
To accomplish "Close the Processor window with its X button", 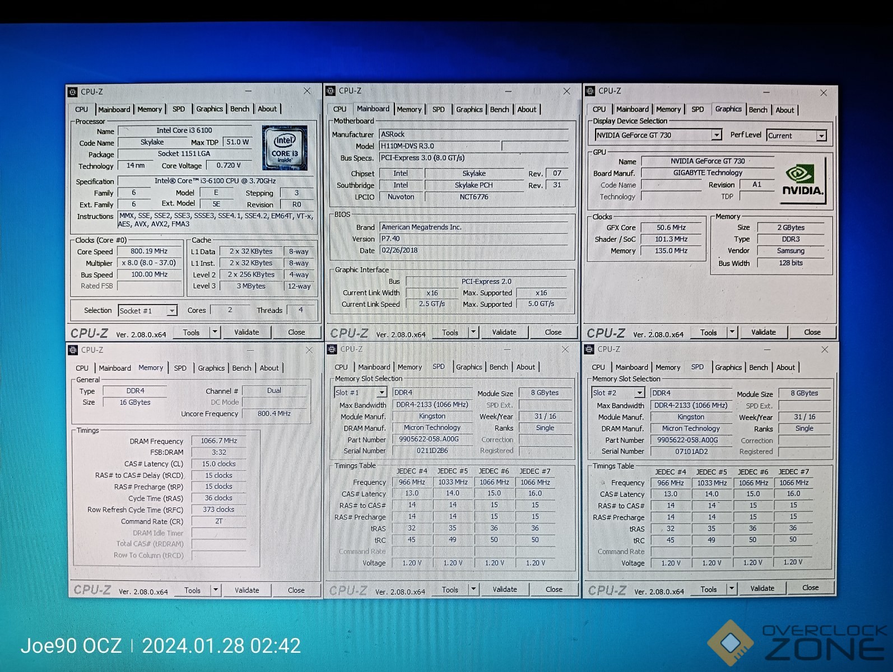I will [307, 91].
